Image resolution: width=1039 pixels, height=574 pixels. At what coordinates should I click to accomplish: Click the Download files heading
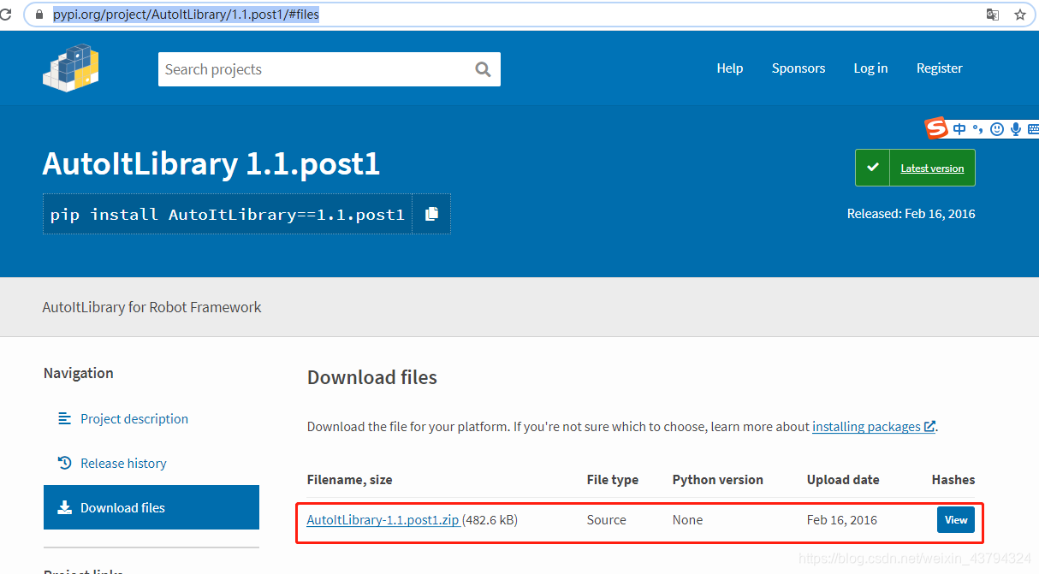pyautogui.click(x=372, y=377)
